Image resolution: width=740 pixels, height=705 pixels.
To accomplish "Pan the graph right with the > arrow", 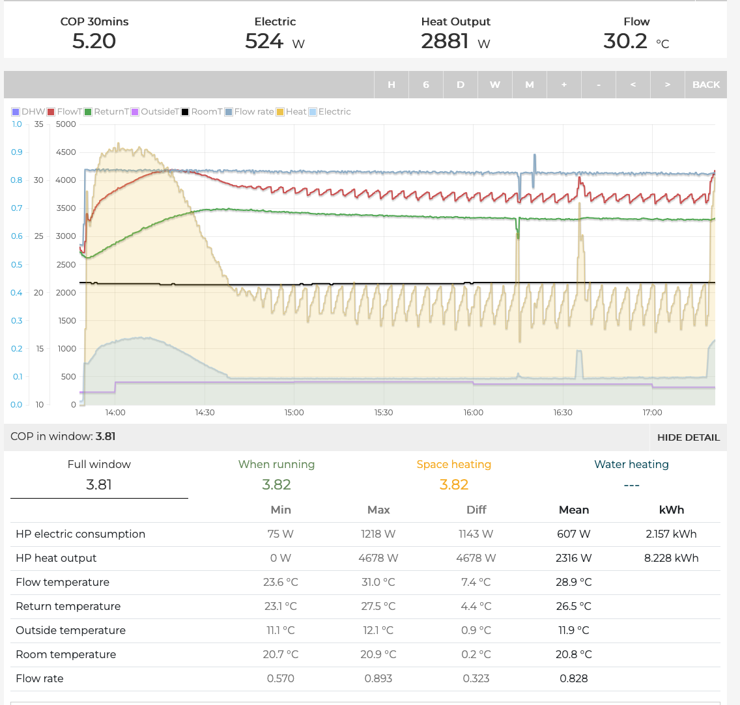I will point(668,85).
